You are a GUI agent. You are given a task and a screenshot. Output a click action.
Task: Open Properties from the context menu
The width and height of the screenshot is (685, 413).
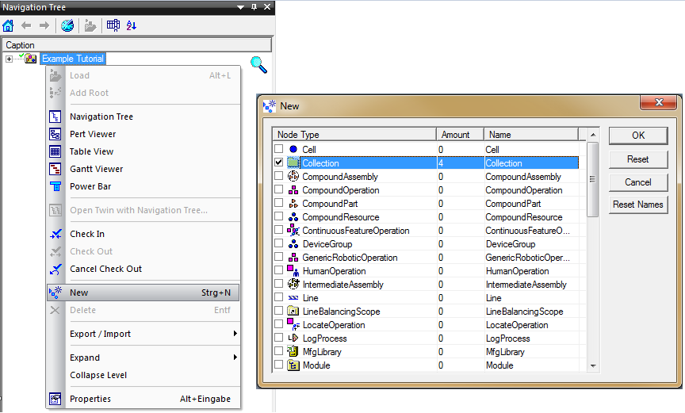144,399
